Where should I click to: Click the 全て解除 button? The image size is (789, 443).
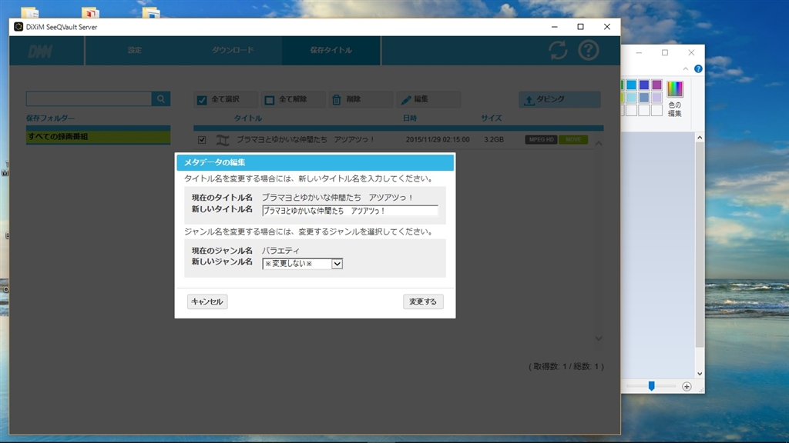click(x=293, y=99)
